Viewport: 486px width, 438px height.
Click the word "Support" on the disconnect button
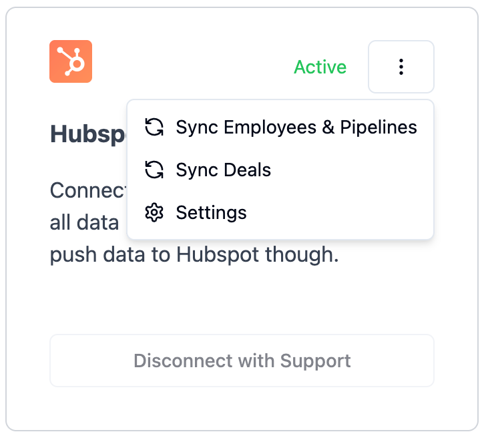pos(315,361)
